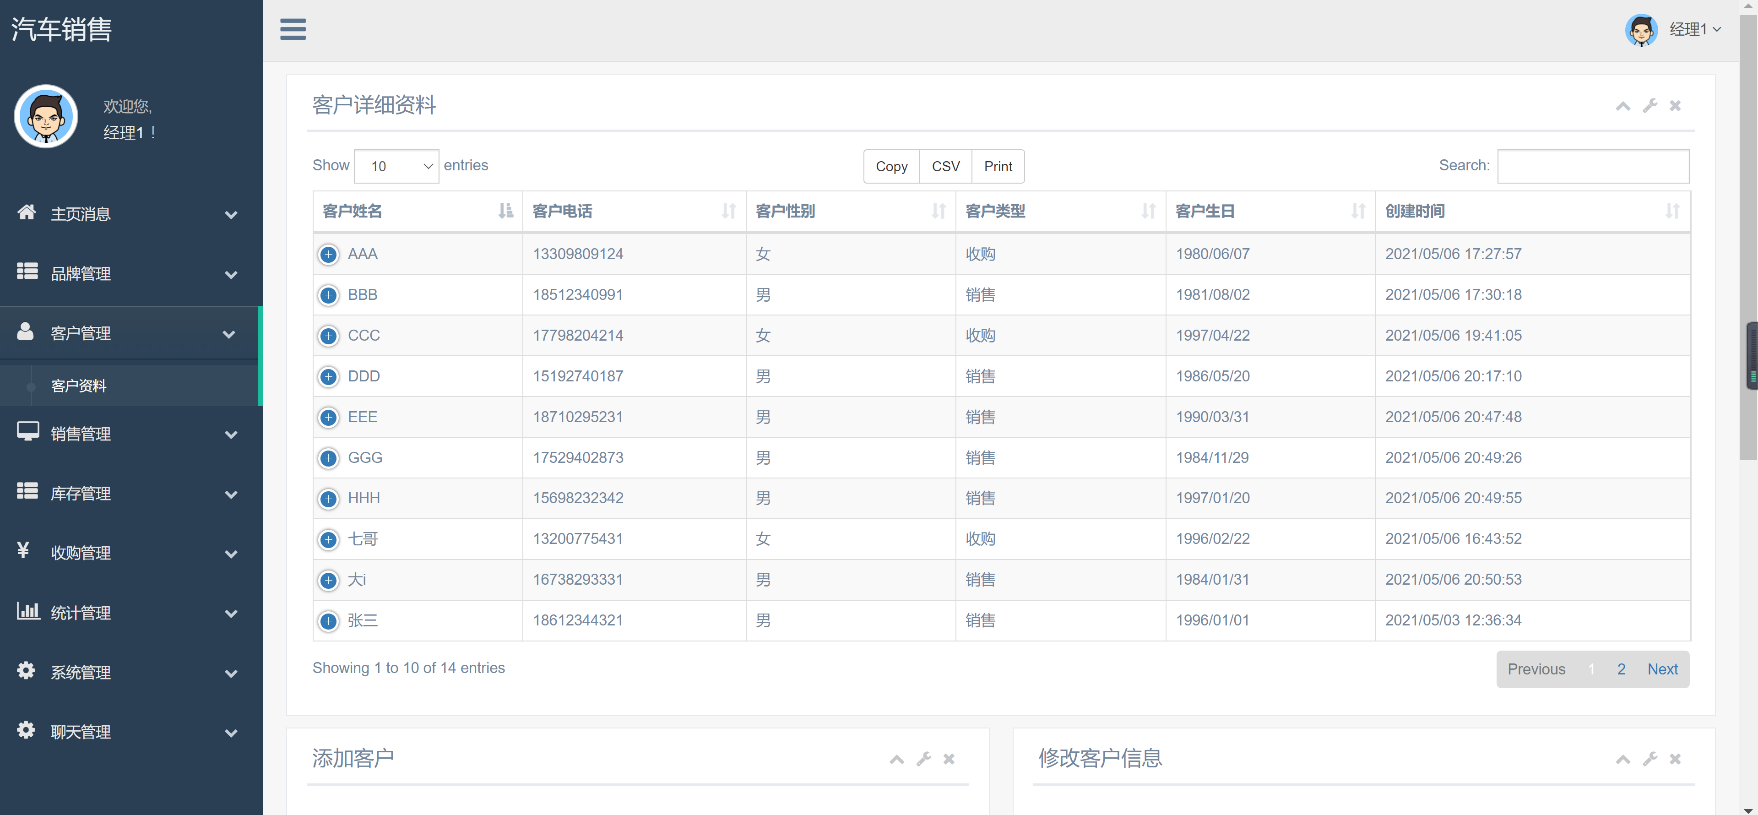
Task: Collapse the 客户管理 menu chevron
Action: 229,334
